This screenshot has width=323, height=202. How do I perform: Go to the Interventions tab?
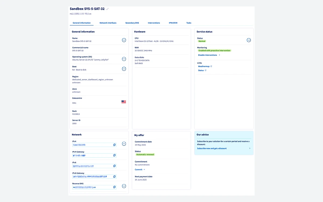click(x=154, y=23)
